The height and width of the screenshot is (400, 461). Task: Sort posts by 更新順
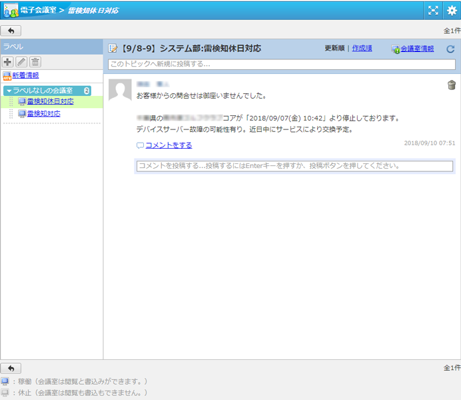point(334,49)
